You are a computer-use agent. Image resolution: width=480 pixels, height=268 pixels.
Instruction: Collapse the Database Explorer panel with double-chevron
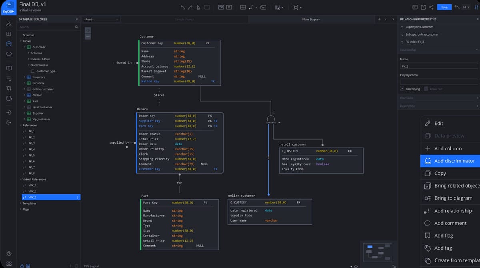tap(76, 19)
